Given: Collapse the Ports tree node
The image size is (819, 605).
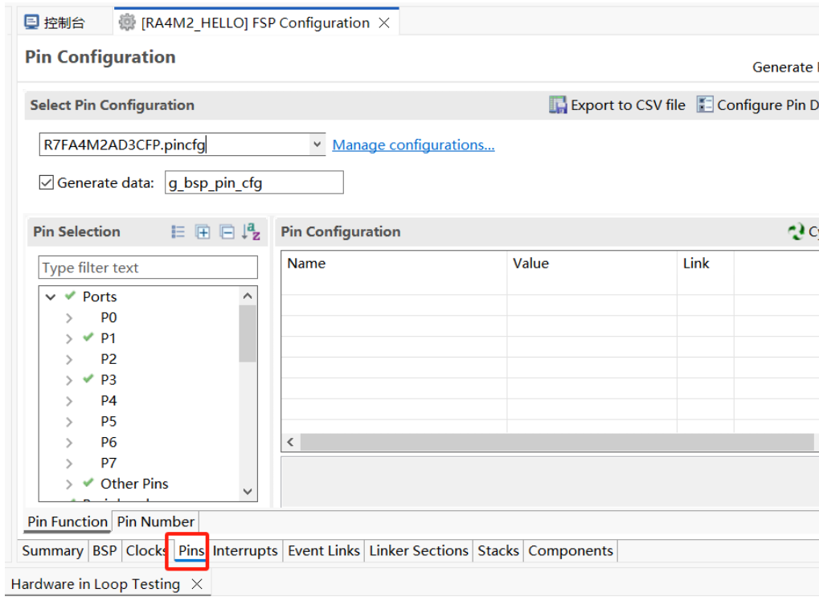Looking at the screenshot, I should point(51,296).
